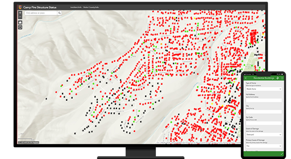
Task: Zoom in on the map with plus button
Action: coord(20,13)
